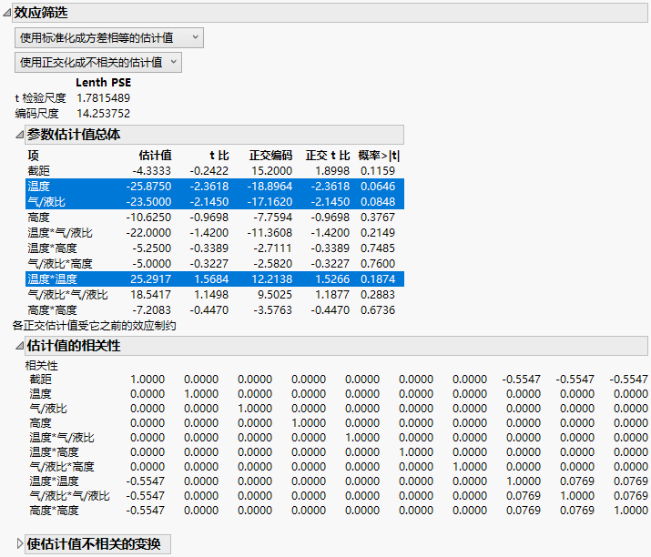Image resolution: width=651 pixels, height=557 pixels.
Task: Click the note 各正交估计值受它之前的效应制约
Action: [x=95, y=326]
